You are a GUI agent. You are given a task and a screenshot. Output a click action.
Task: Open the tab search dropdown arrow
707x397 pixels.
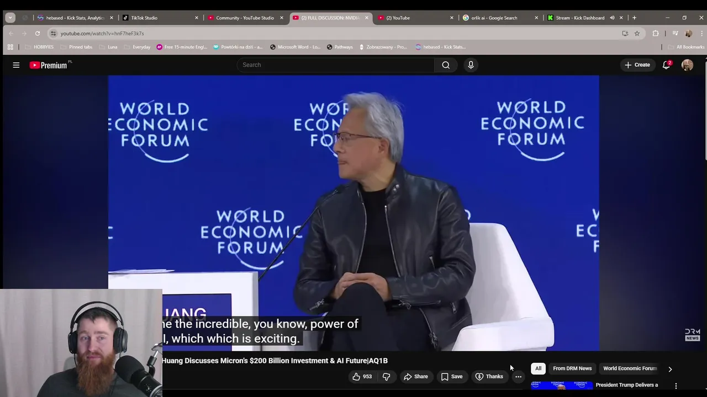(10, 18)
